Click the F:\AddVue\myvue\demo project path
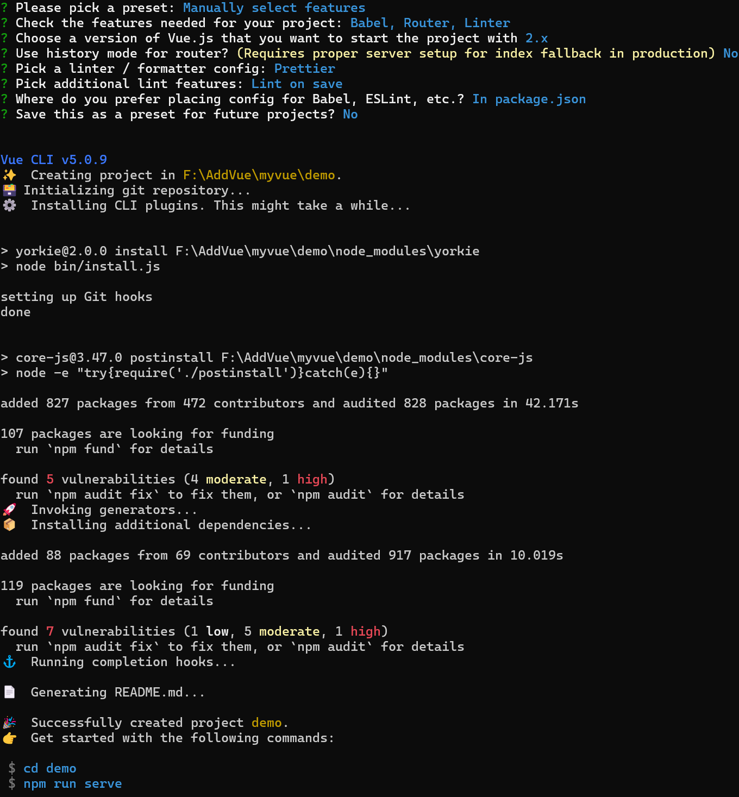739x797 pixels. click(259, 175)
